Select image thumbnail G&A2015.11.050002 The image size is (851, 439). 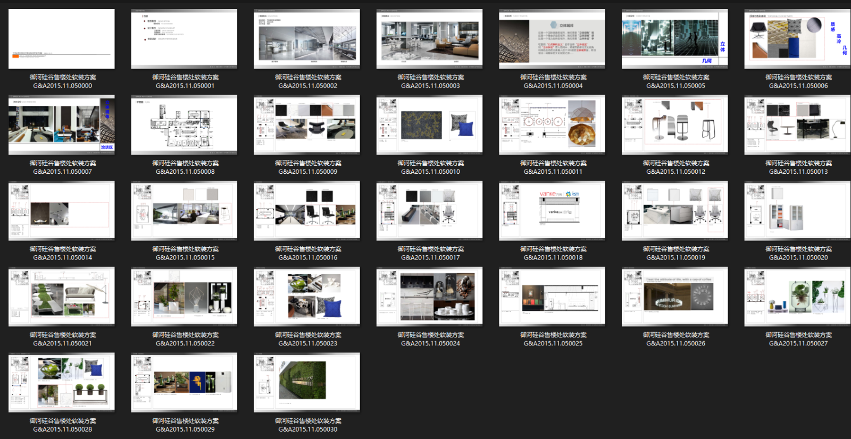tap(307, 39)
